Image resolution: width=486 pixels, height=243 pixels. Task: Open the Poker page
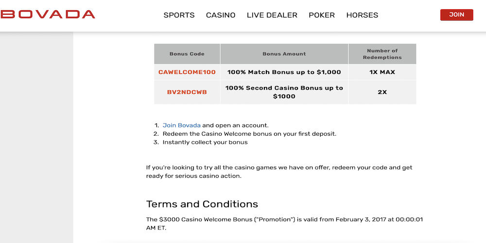pyautogui.click(x=322, y=15)
